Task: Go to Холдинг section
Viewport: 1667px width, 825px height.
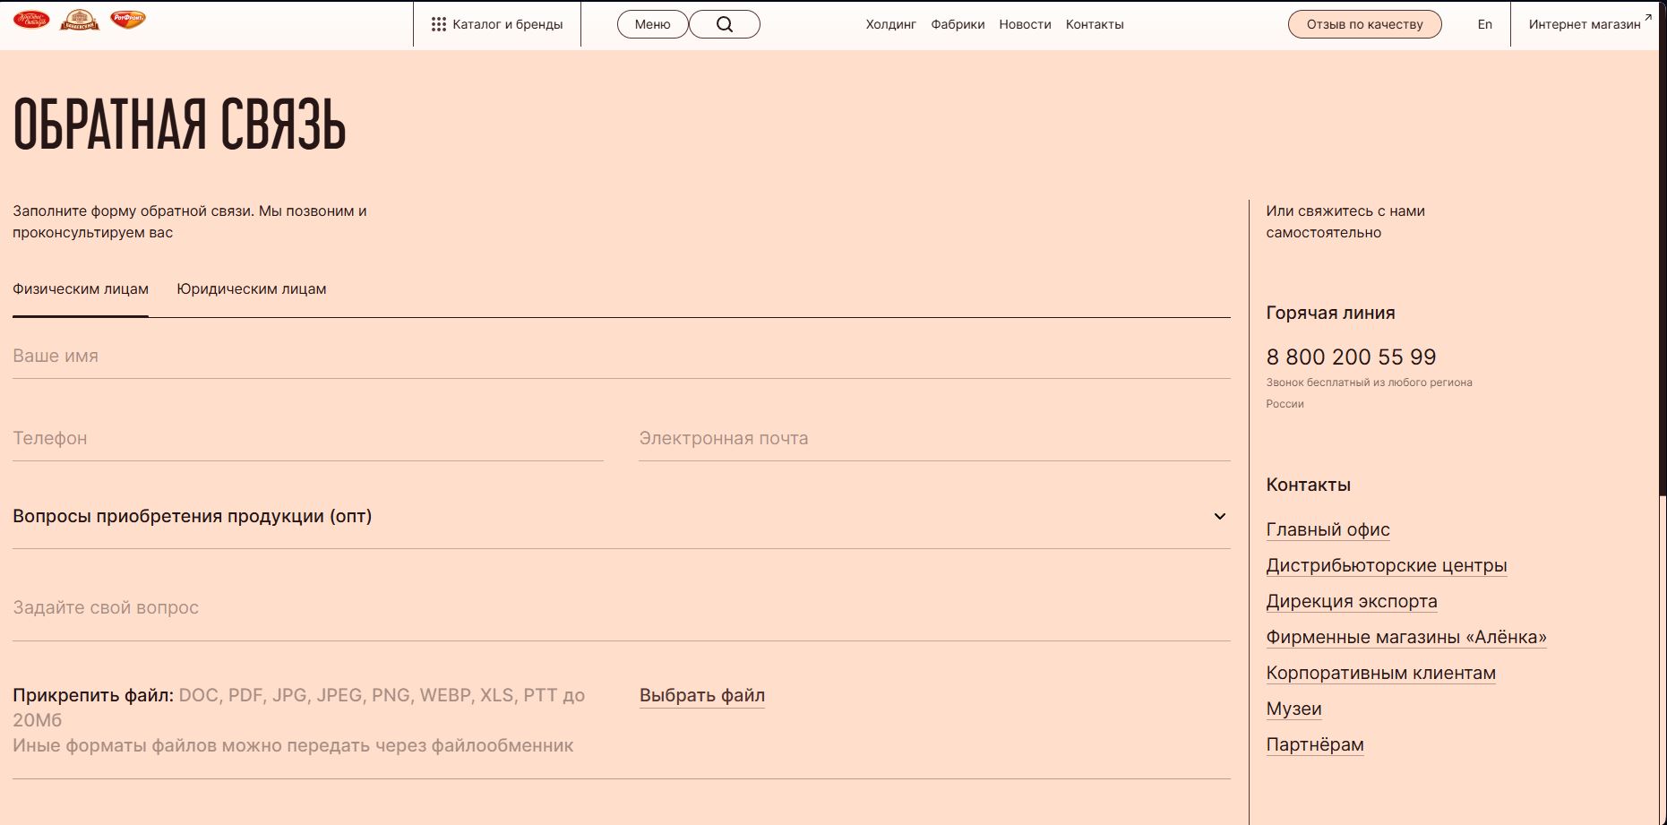Action: [x=890, y=24]
